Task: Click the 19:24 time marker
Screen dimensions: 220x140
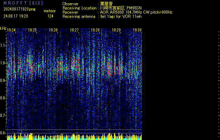Action: point(12,30)
